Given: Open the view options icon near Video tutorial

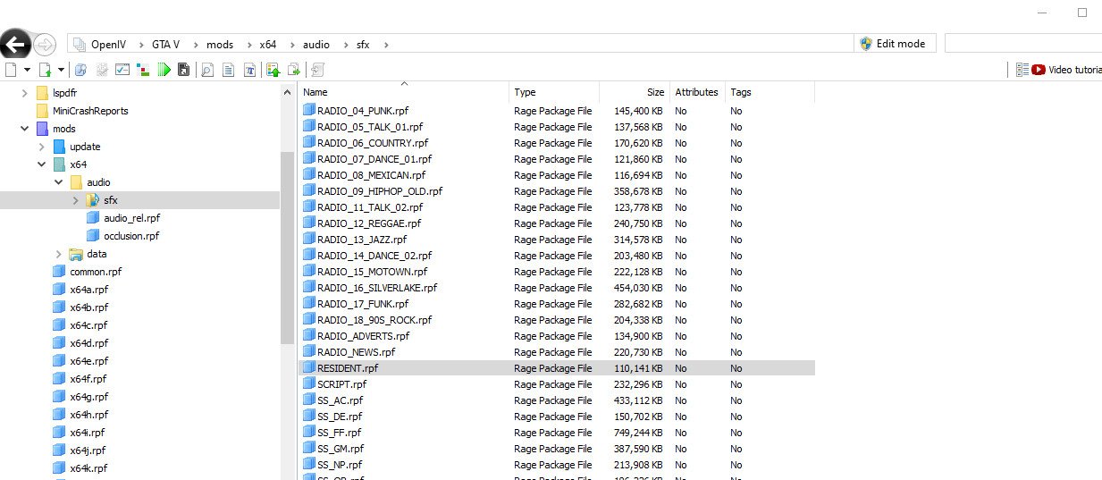Looking at the screenshot, I should point(1023,70).
